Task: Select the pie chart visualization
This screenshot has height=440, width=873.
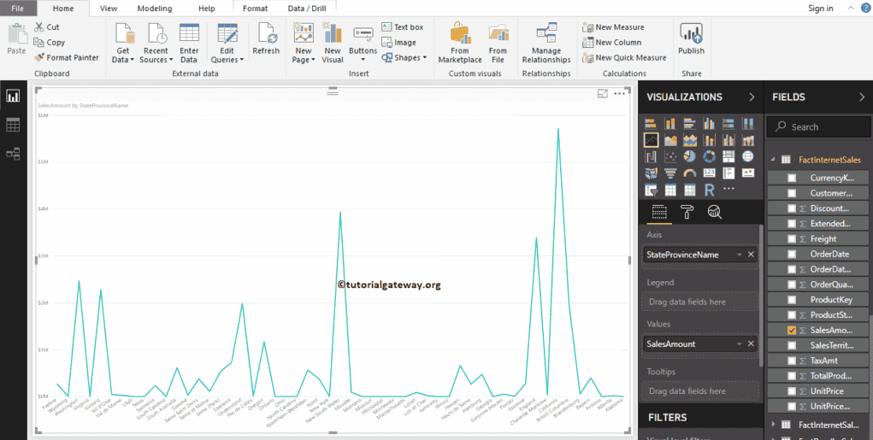Action: click(689, 156)
